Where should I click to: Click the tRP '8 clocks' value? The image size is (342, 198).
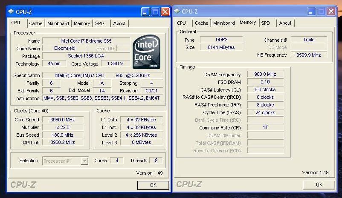pyautogui.click(x=265, y=105)
